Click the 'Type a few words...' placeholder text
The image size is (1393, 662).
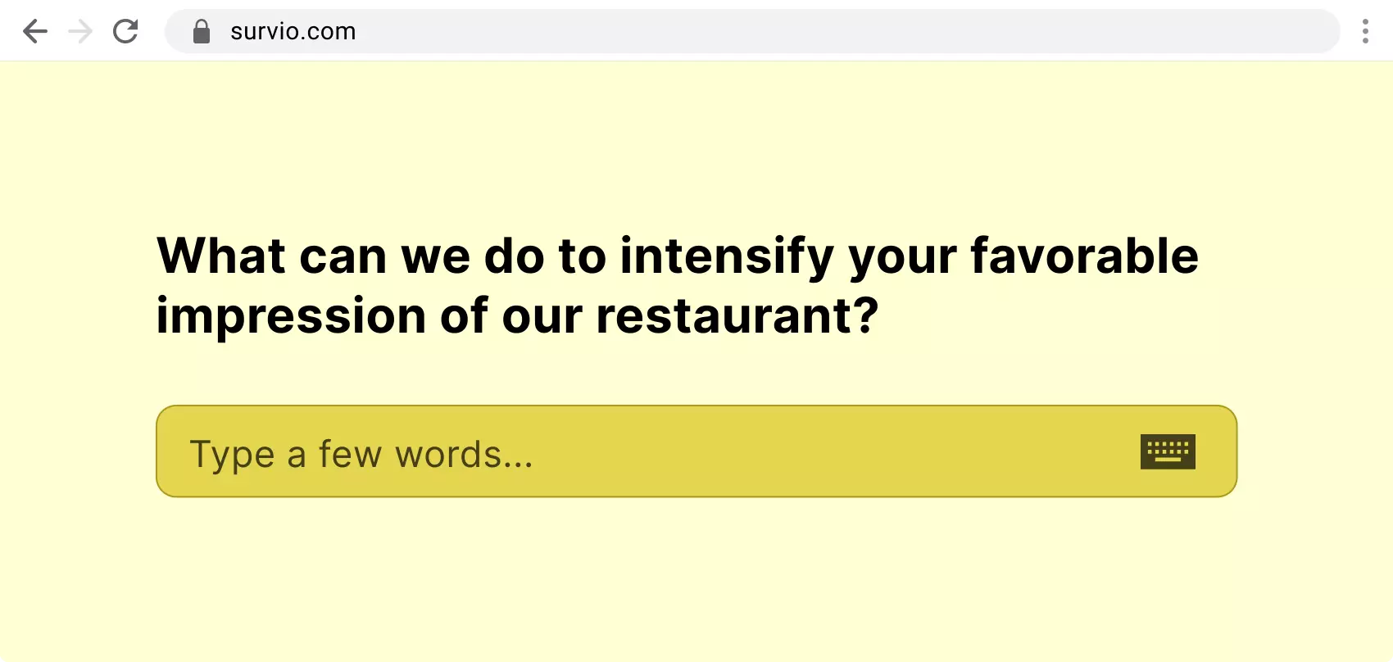tap(361, 455)
